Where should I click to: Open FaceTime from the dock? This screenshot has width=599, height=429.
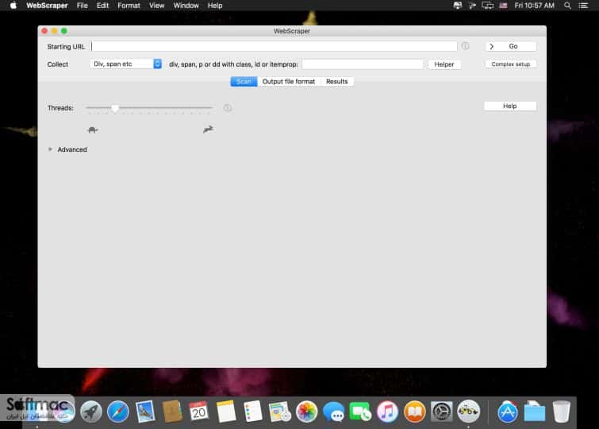point(360,412)
